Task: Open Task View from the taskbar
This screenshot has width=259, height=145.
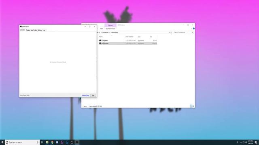Action: (42, 142)
